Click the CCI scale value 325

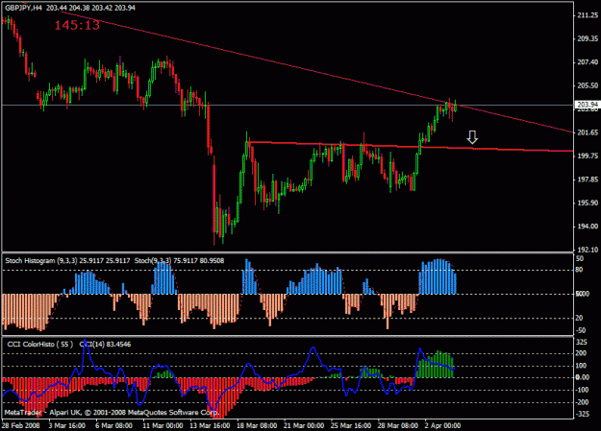click(582, 342)
